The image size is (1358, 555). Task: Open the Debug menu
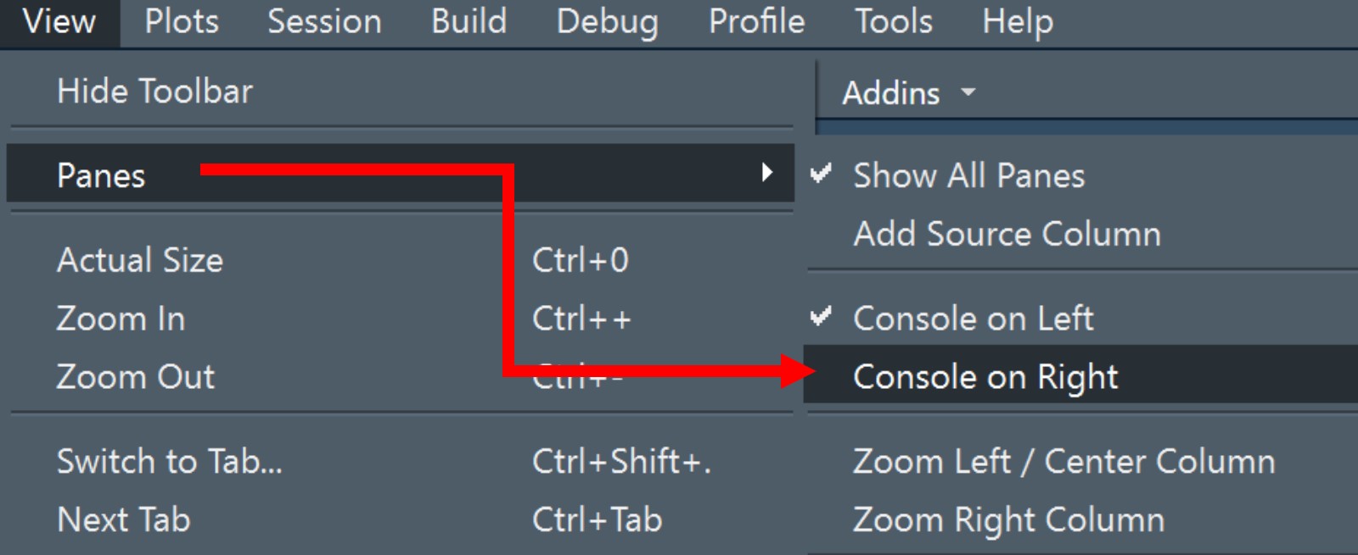tap(608, 22)
